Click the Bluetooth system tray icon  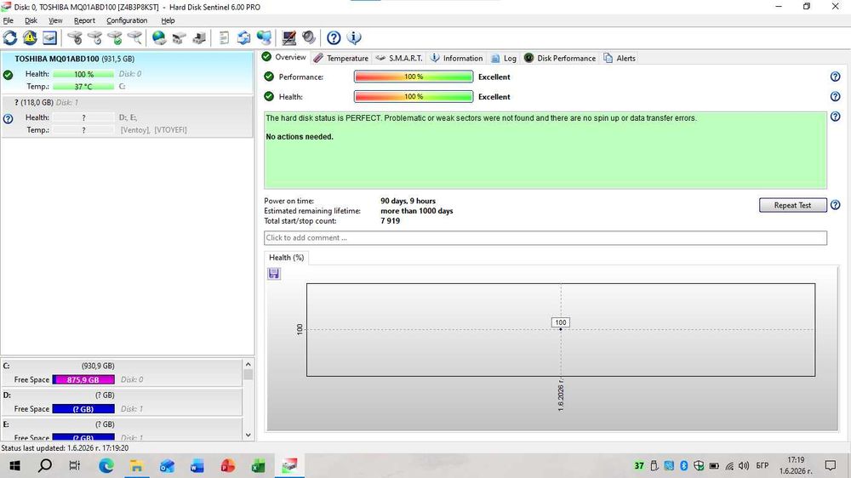point(684,465)
